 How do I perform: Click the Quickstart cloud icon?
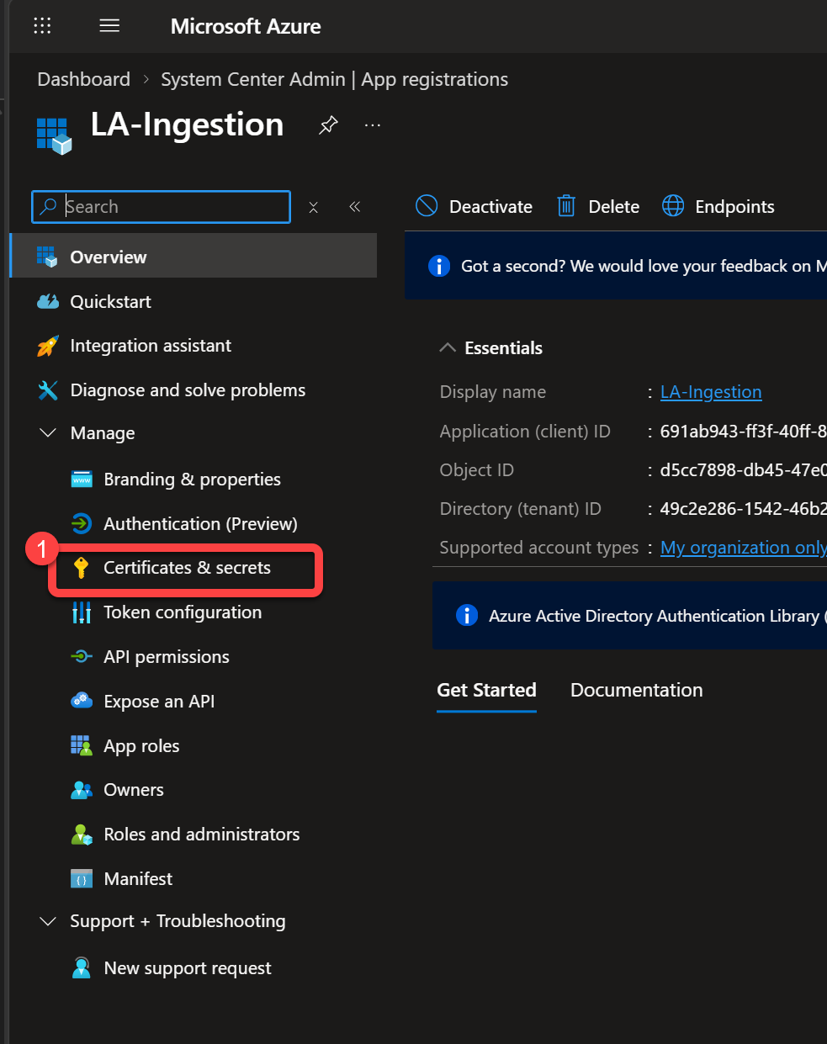(48, 301)
